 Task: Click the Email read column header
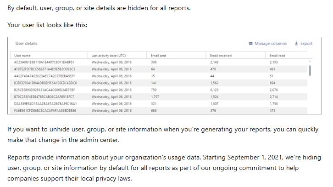[x=277, y=56]
